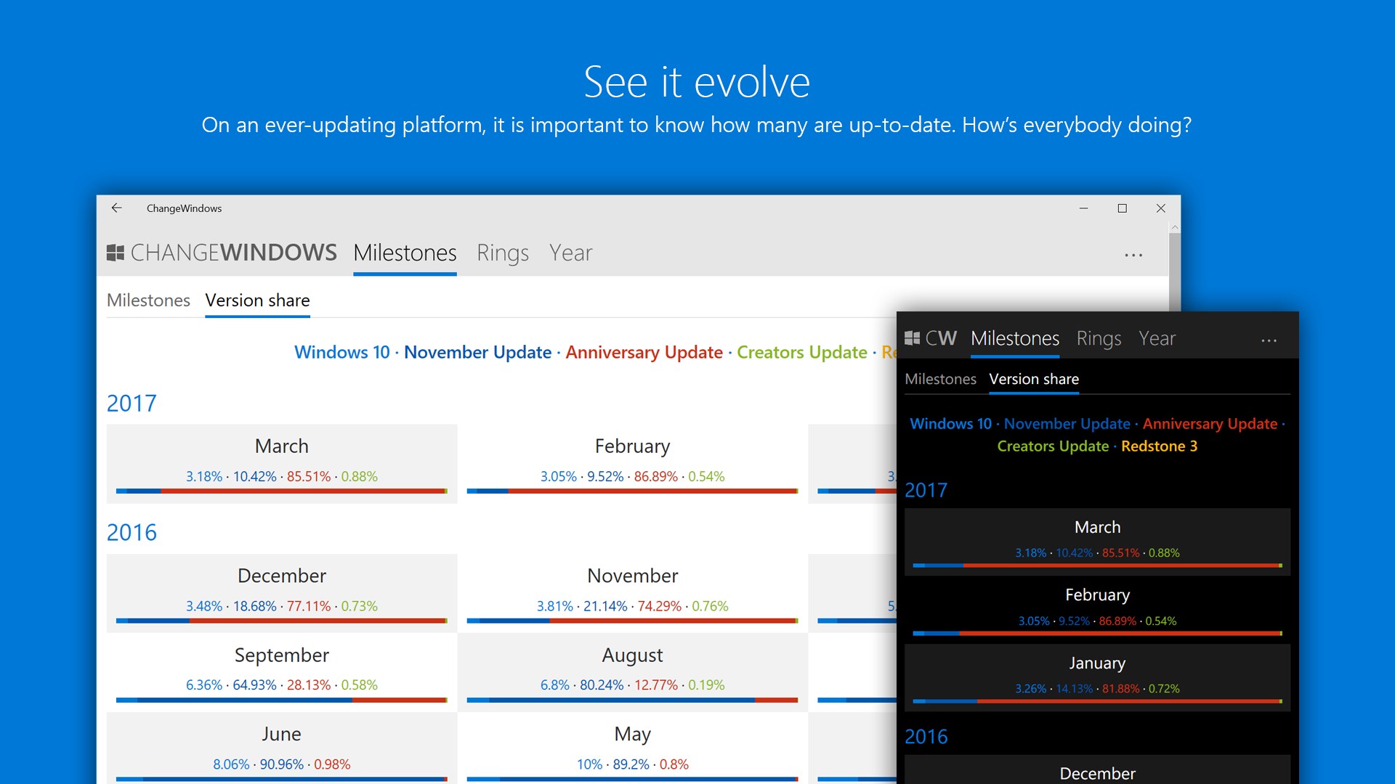Click the scroll-up arrow on the right scrollbar
Viewport: 1395px width, 784px height.
click(x=1175, y=226)
